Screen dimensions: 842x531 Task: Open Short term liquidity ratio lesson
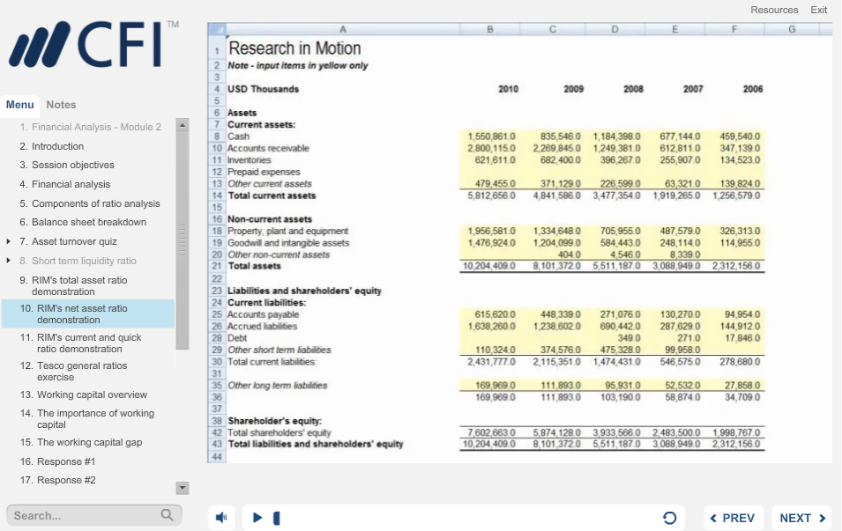[x=78, y=261]
